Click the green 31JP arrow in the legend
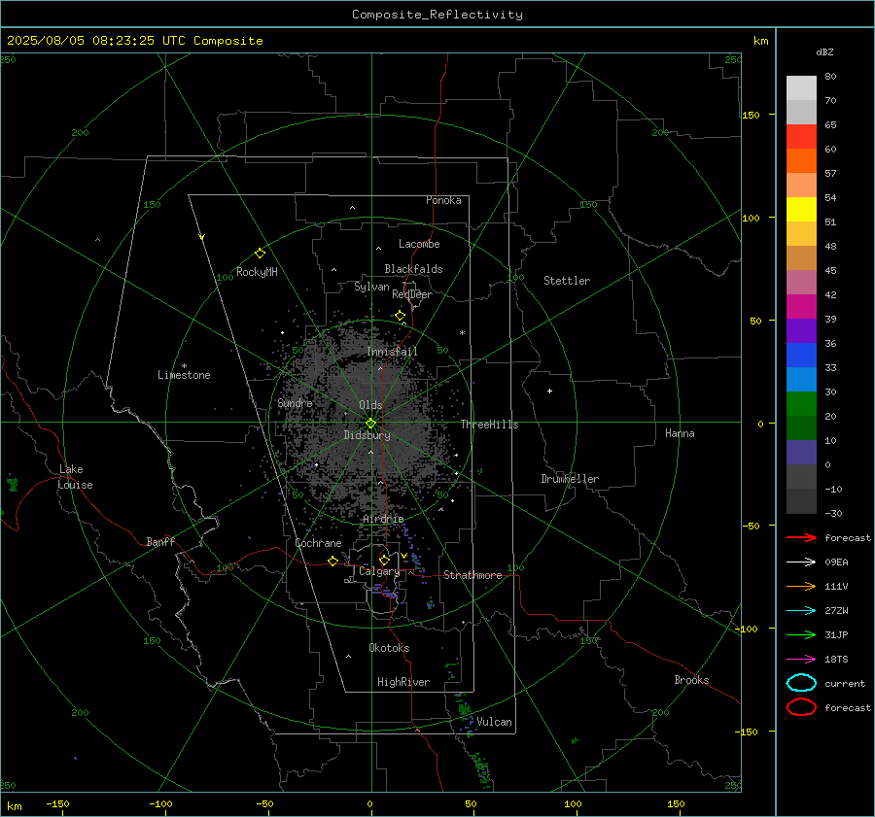This screenshot has width=875, height=817. (x=801, y=634)
